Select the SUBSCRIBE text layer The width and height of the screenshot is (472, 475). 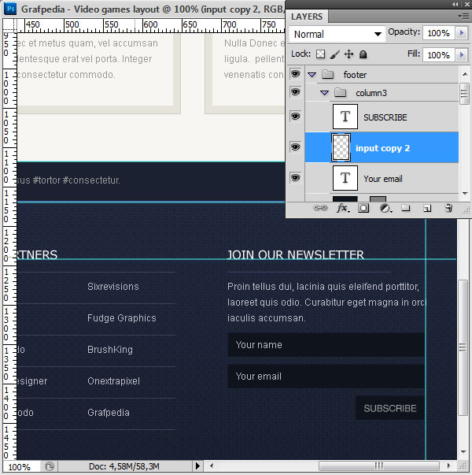[382, 117]
